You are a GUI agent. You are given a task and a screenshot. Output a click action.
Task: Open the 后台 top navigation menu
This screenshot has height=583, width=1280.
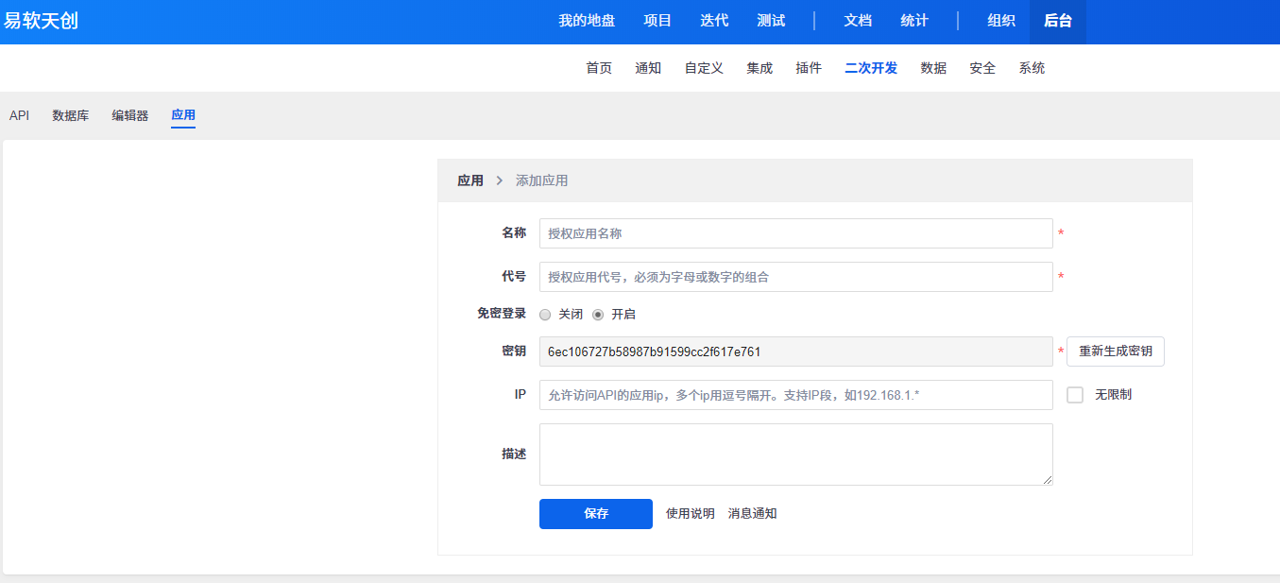(1057, 21)
